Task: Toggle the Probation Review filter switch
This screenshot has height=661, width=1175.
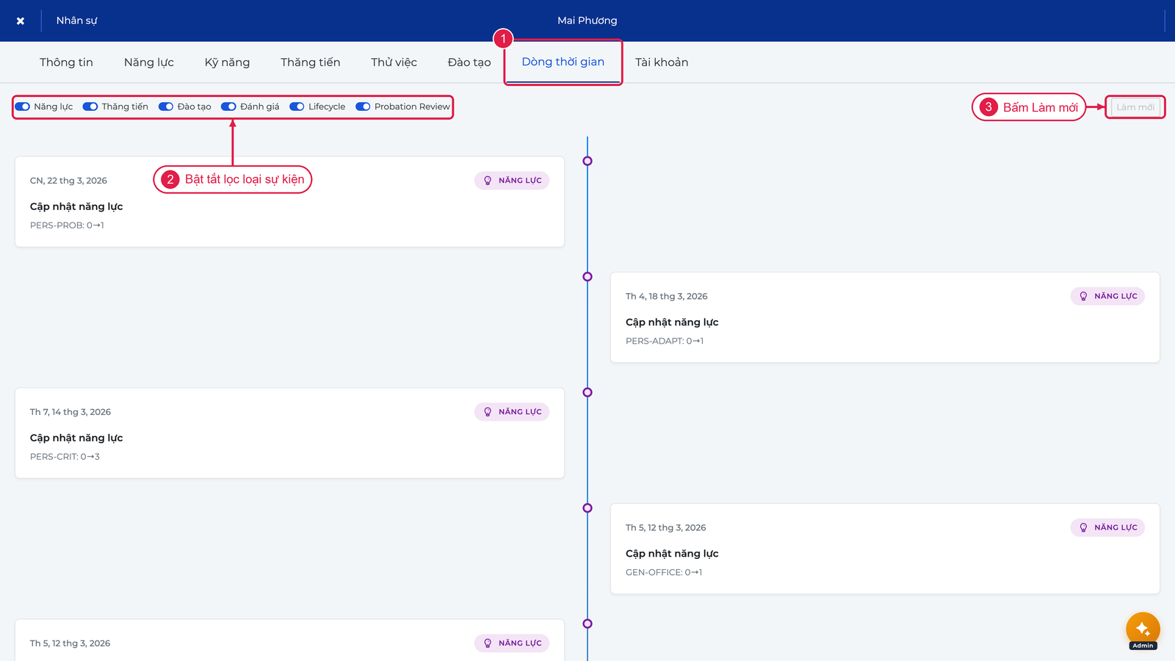Action: pyautogui.click(x=363, y=106)
